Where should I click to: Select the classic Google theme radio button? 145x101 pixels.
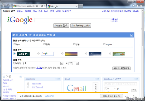click(x=38, y=53)
